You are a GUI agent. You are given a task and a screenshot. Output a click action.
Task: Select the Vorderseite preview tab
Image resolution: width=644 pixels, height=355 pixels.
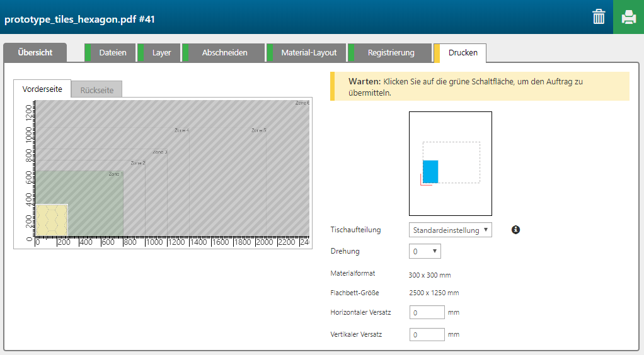(42, 89)
